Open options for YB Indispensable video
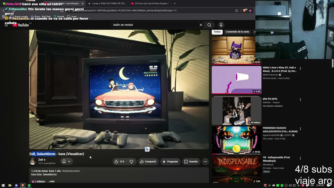The image size is (334, 188). point(300,158)
